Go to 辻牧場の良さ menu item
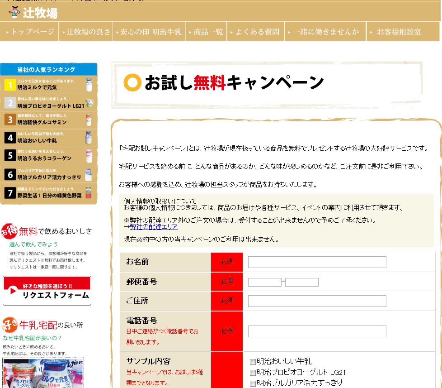The height and width of the screenshot is (388, 442). tap(86, 32)
